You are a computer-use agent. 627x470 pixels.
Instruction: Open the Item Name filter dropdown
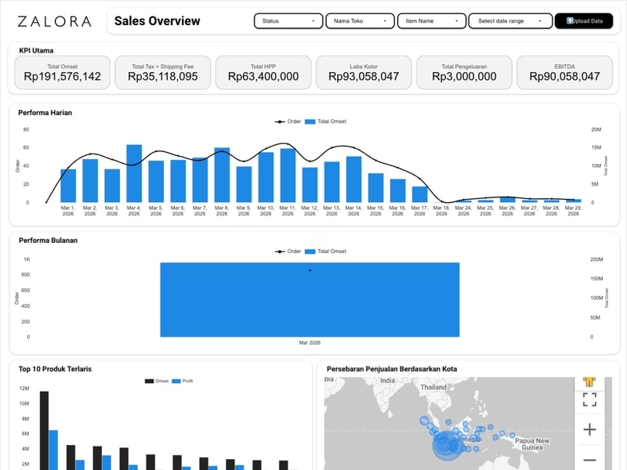pos(431,21)
